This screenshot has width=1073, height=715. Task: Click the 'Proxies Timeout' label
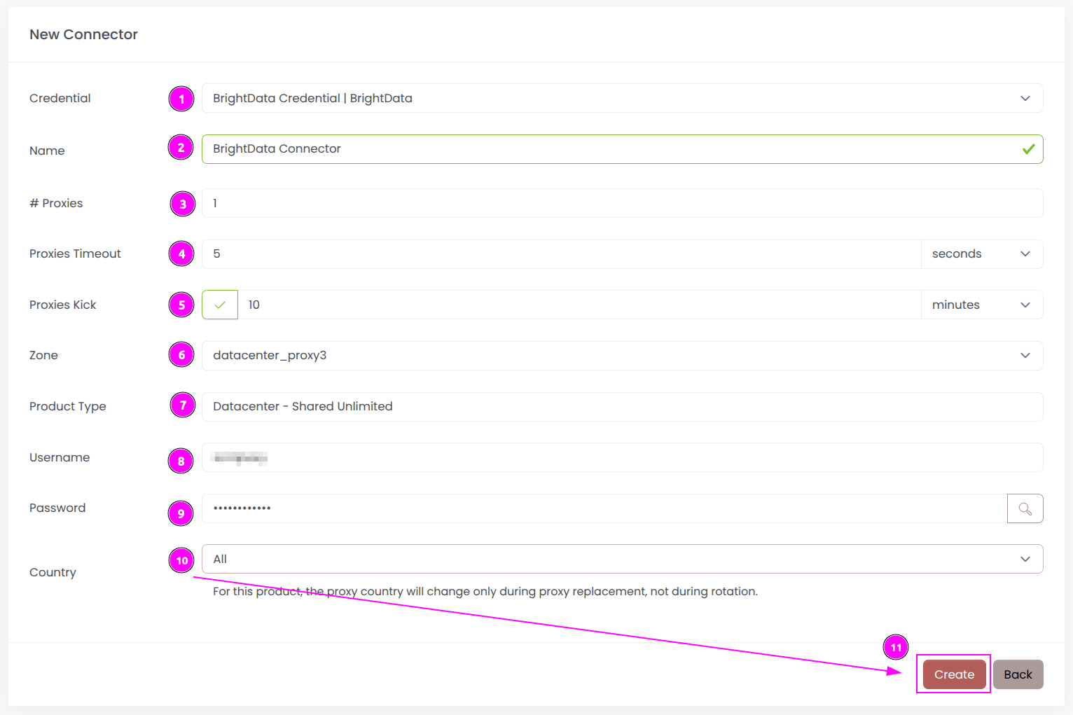75,254
